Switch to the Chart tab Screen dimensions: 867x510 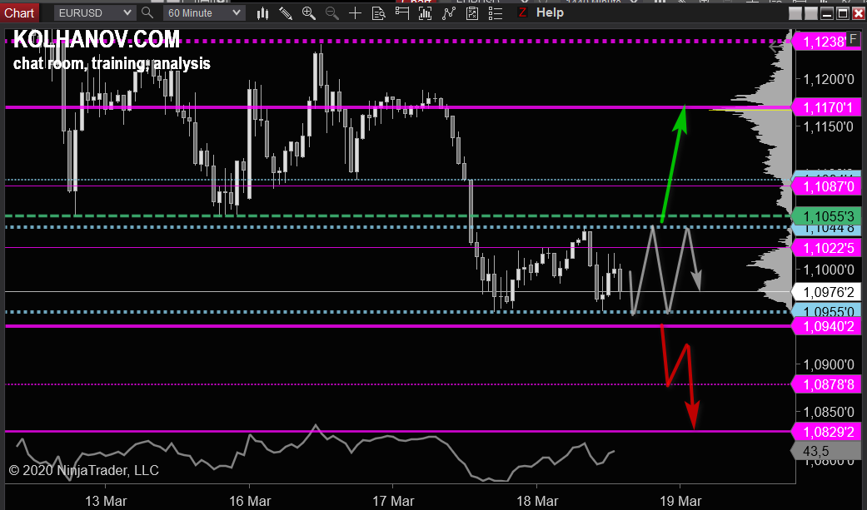click(19, 12)
